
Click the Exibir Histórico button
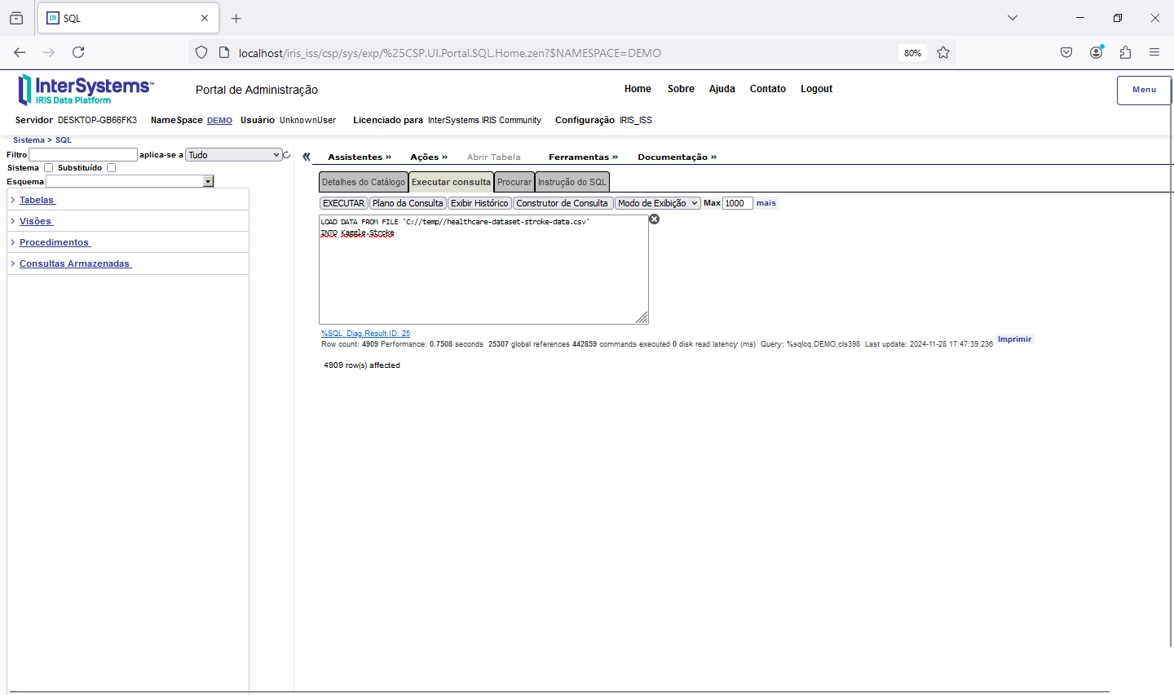pos(479,203)
